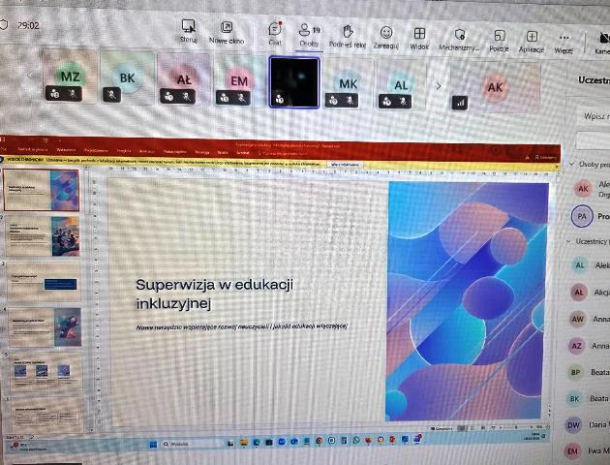Select the EM participant tile
The image size is (610, 465).
tap(238, 79)
